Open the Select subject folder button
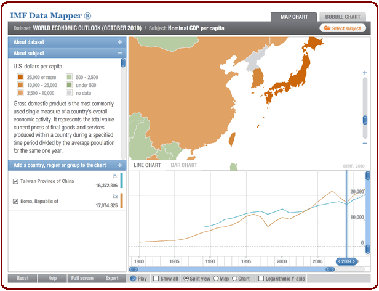 pos(343,28)
